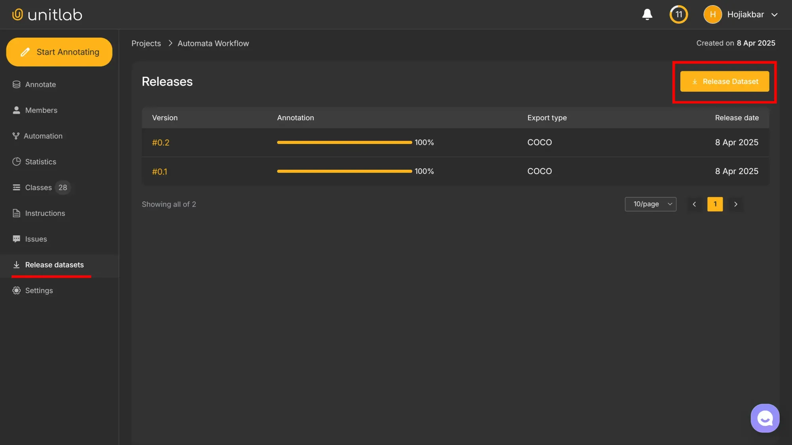792x445 pixels.
Task: Select the Annotate sidebar icon
Action: click(x=16, y=84)
